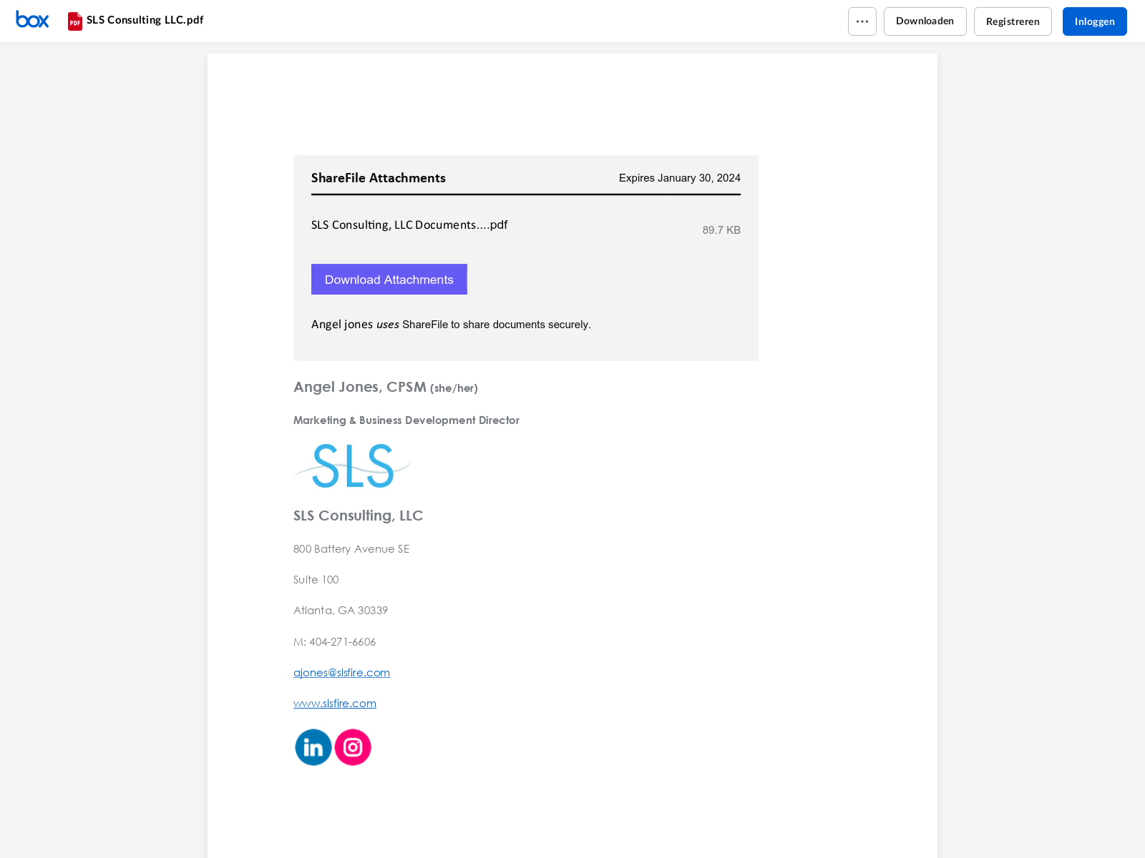Open the more options ellipsis menu
1145x858 pixels.
(x=862, y=21)
